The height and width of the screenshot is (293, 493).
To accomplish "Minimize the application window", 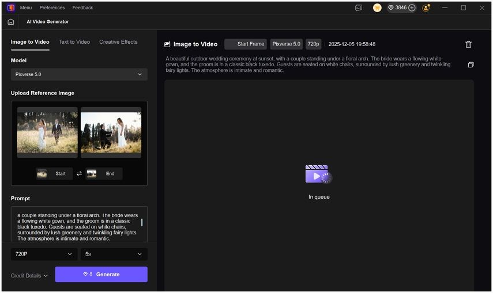I will pos(445,8).
